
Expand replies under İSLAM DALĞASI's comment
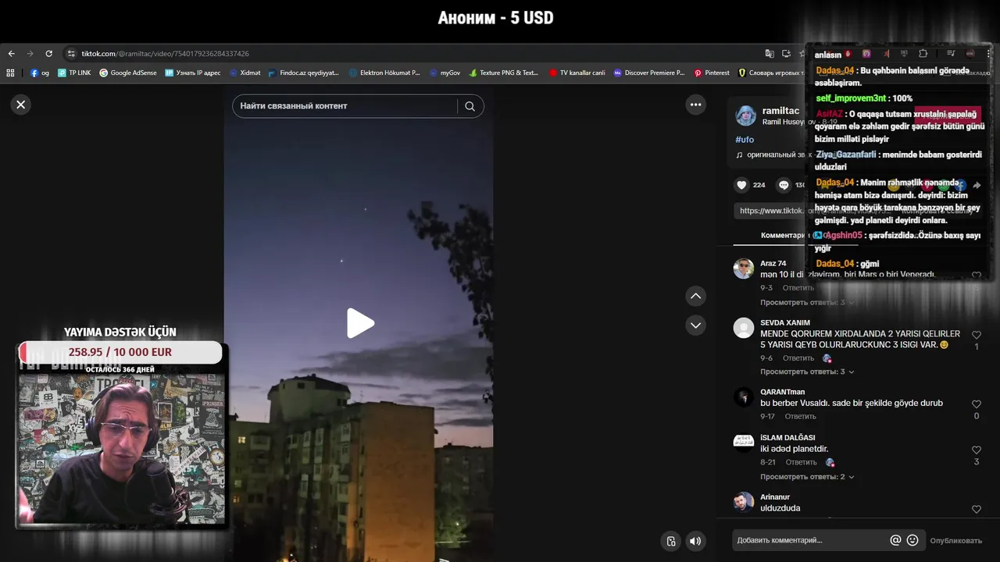point(806,476)
